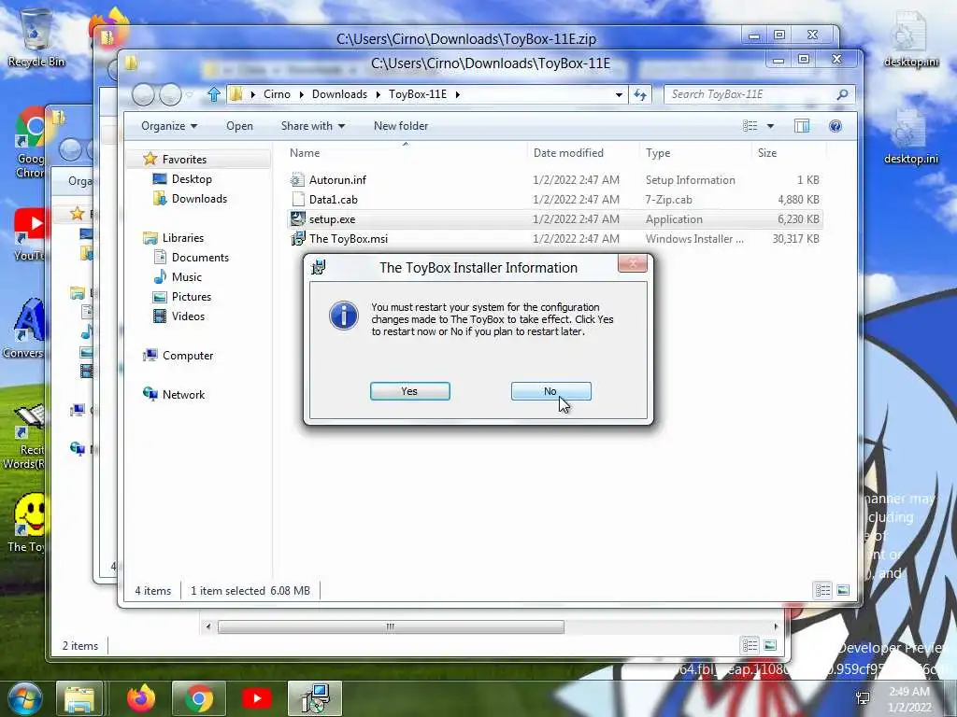Select Libraries in the navigation pane
This screenshot has width=957, height=717.
pyautogui.click(x=182, y=238)
